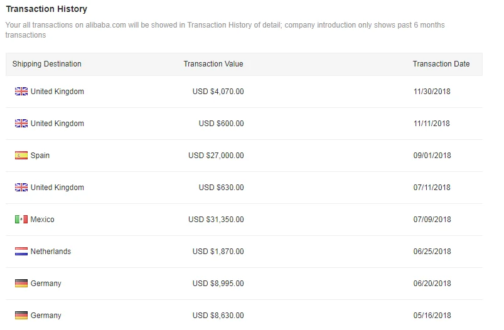This screenshot has height=330, width=504.
Task: Click the 06/25/2018 date cell
Action: click(x=432, y=252)
